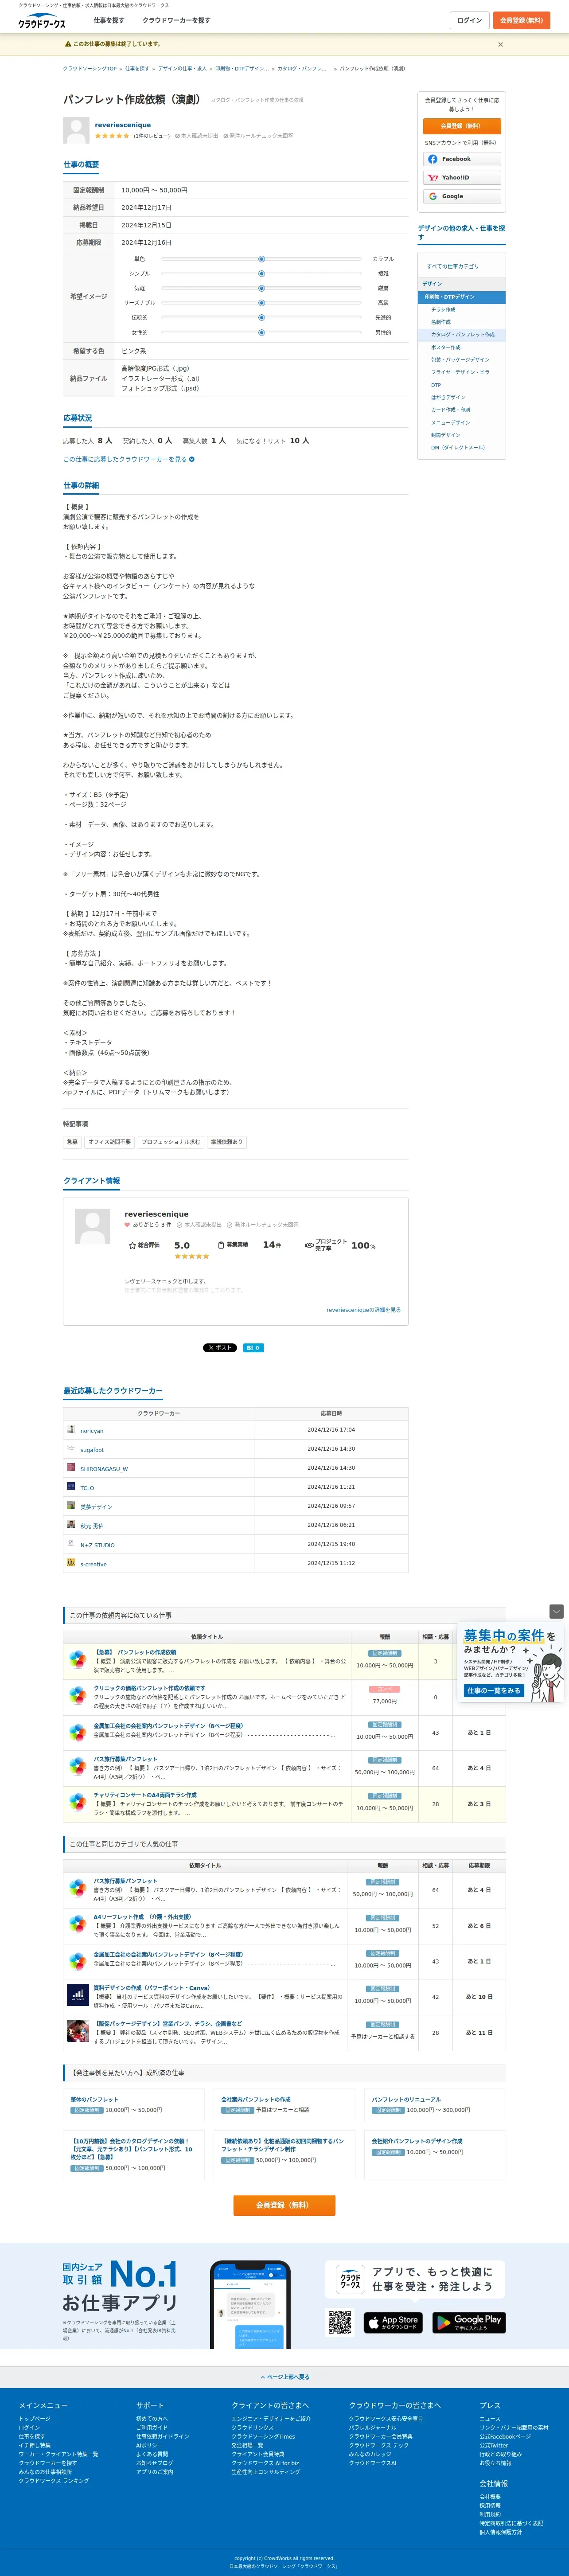The width and height of the screenshot is (569, 2576).
Task: Open 仕事を探す header menu
Action: pos(109,20)
